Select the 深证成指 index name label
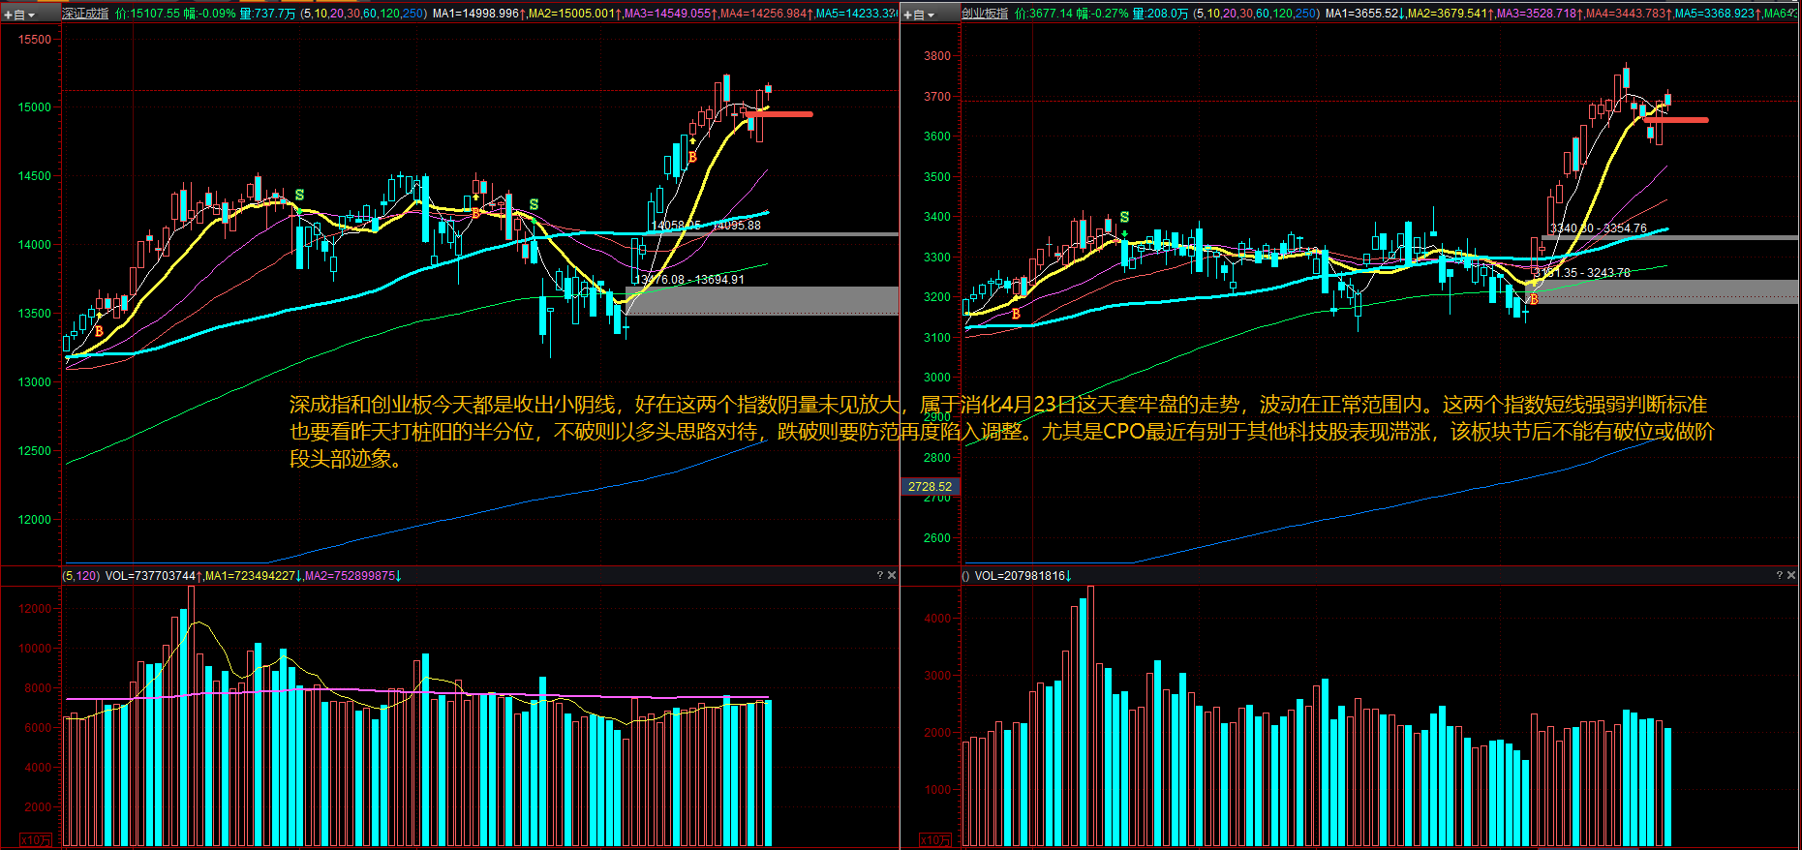 pos(85,14)
